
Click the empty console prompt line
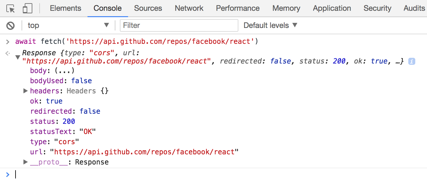pyautogui.click(x=219, y=174)
